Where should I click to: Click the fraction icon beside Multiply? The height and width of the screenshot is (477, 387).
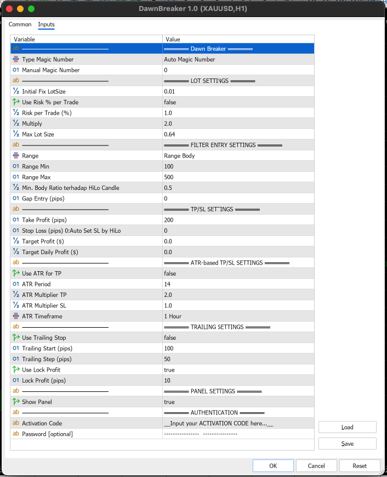(16, 123)
